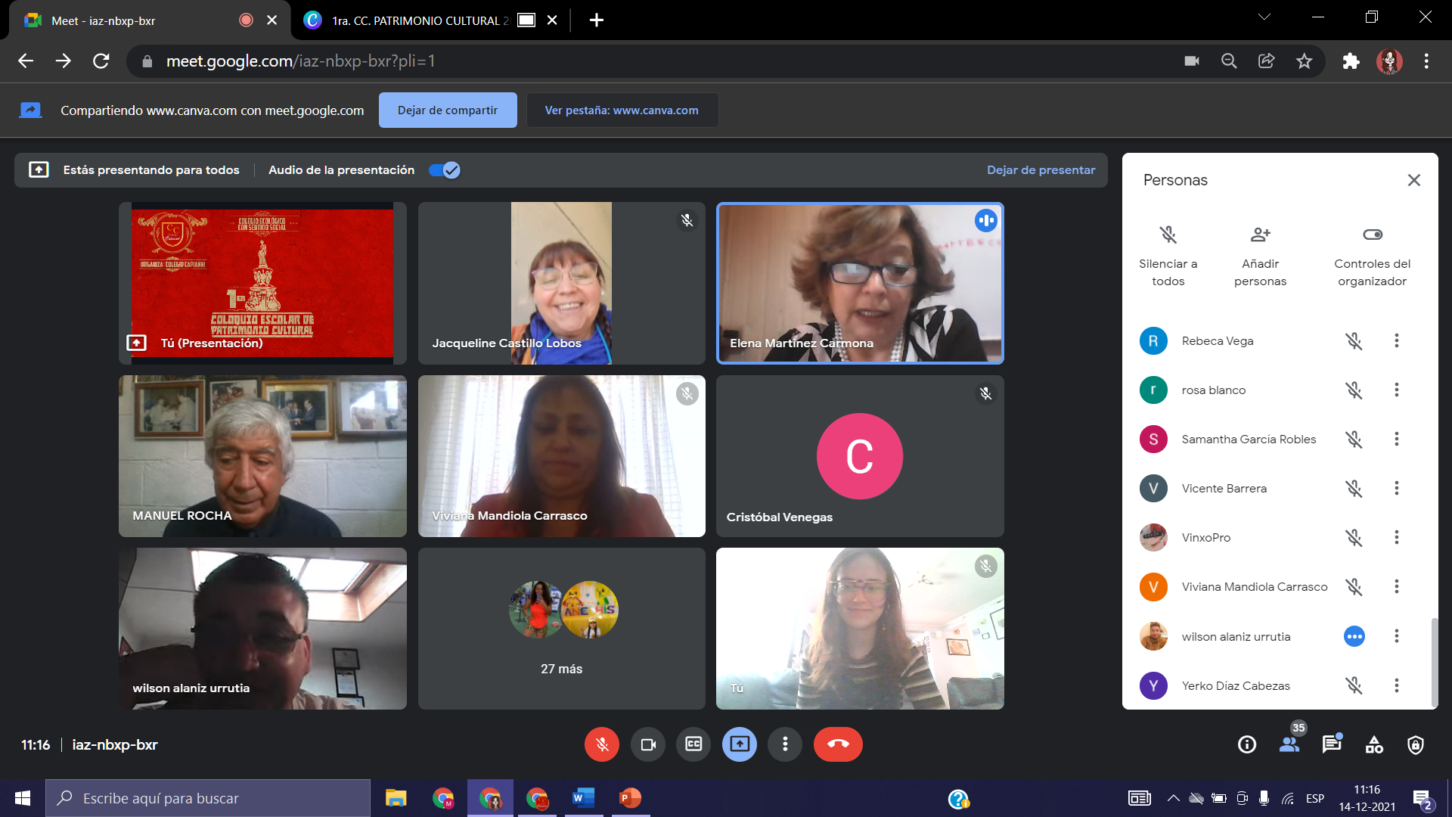Image resolution: width=1452 pixels, height=817 pixels.
Task: Click the People panel scrollbar
Action: pos(1434,662)
